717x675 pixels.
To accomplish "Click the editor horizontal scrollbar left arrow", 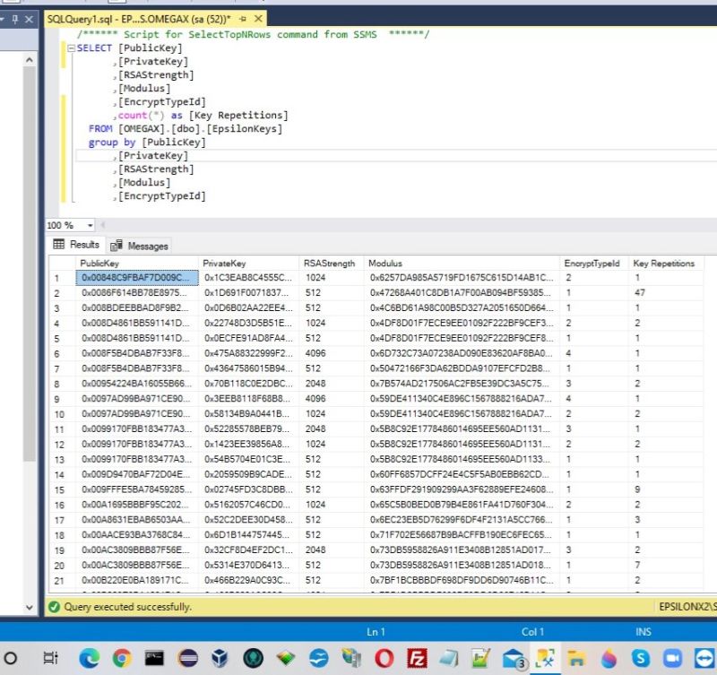I will tap(103, 225).
